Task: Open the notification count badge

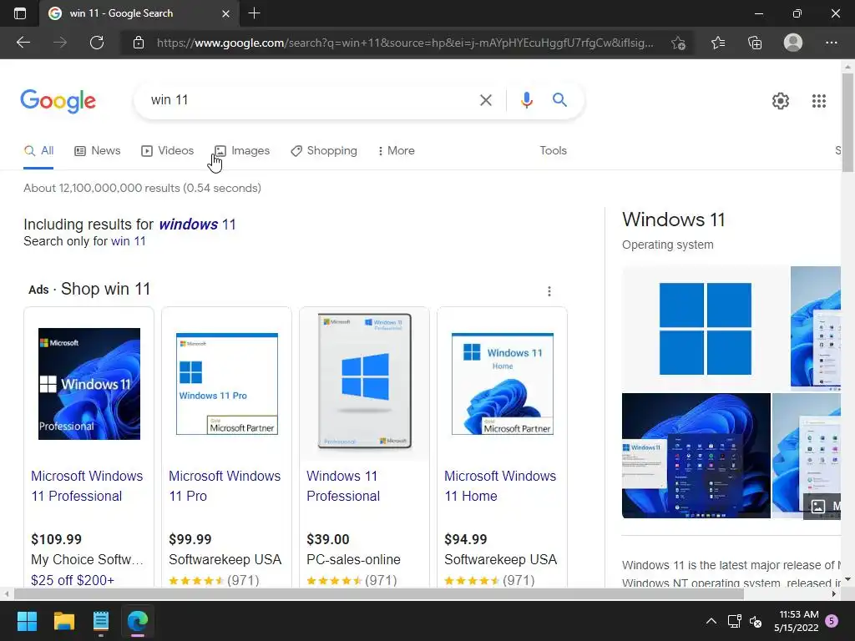Action: [x=832, y=620]
